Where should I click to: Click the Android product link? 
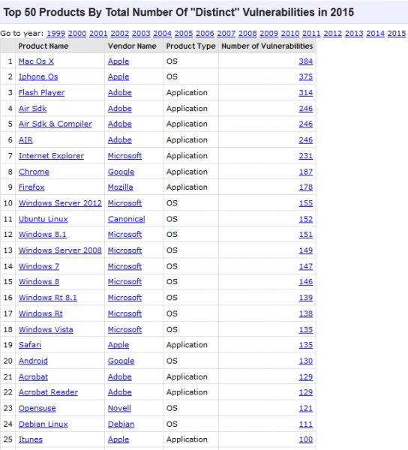[x=33, y=361]
